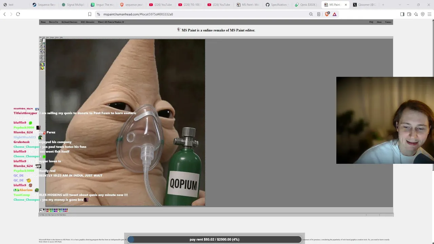Pick the black color swatch in palette
Screen dimensions: 434x244
[x=43, y=209]
